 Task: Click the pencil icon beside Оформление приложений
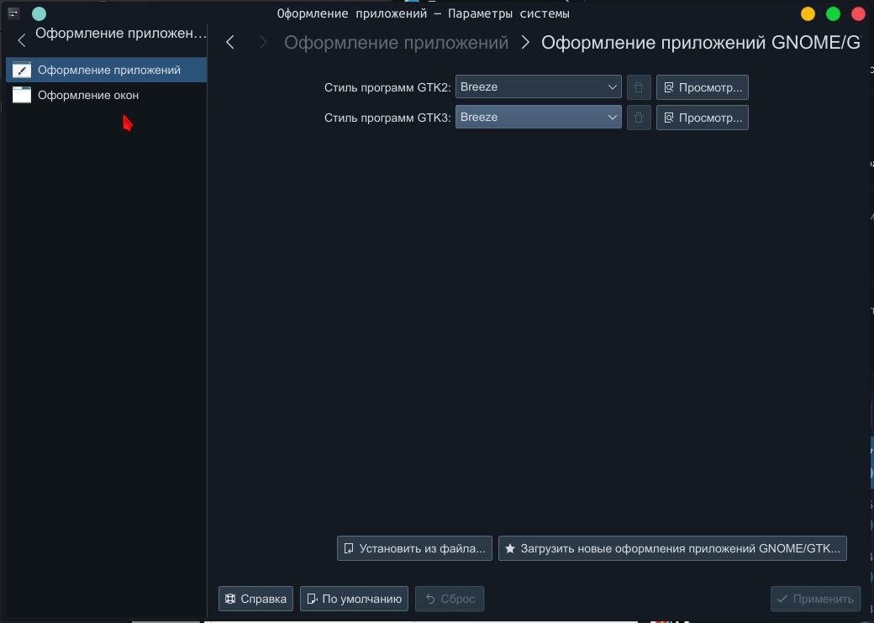click(22, 71)
